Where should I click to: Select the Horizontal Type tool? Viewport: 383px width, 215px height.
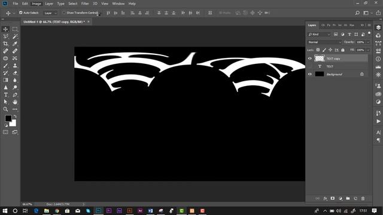pyautogui.click(x=5, y=94)
